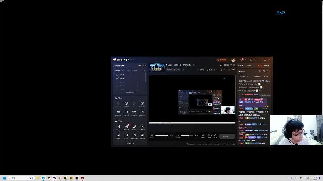This screenshot has height=181, width=323.
Task: Click the add source button below the source list
Action: click(x=130, y=93)
